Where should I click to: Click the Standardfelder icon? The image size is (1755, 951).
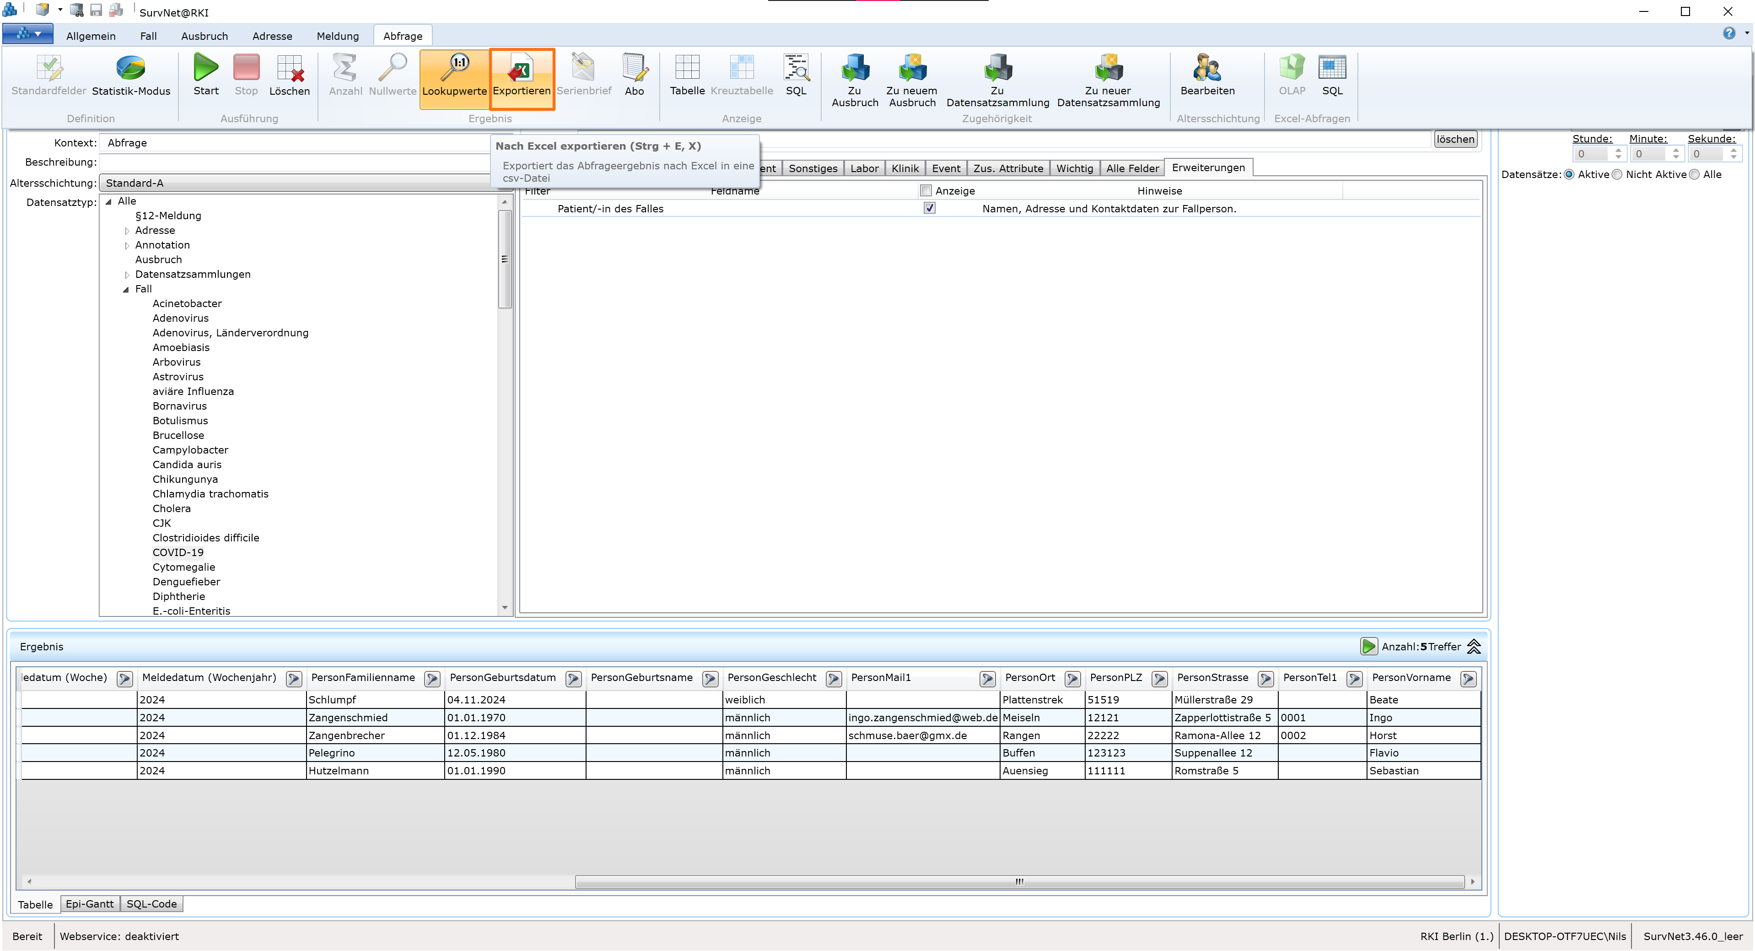pyautogui.click(x=48, y=75)
